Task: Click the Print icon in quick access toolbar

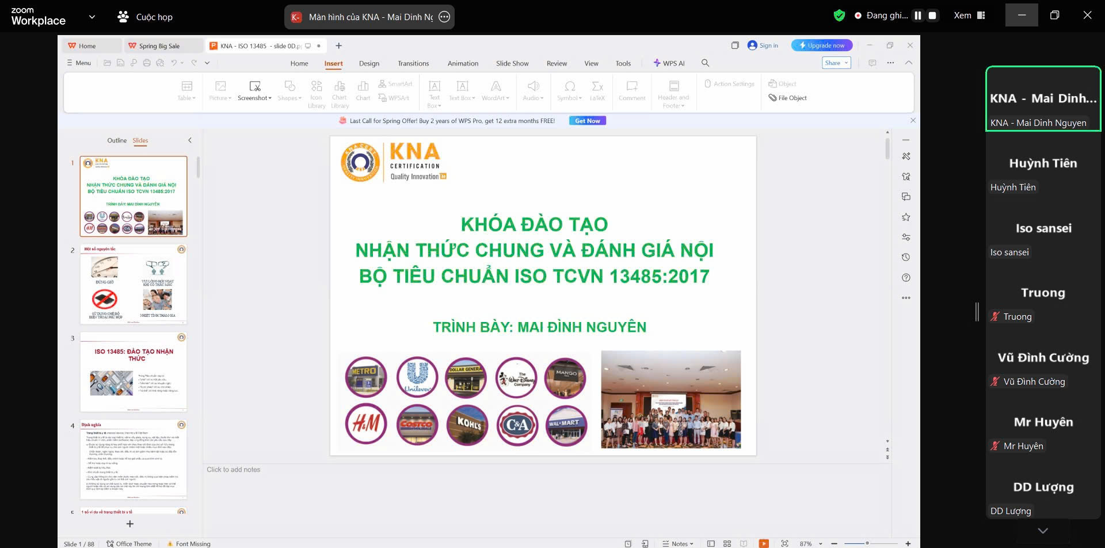Action: (x=147, y=63)
